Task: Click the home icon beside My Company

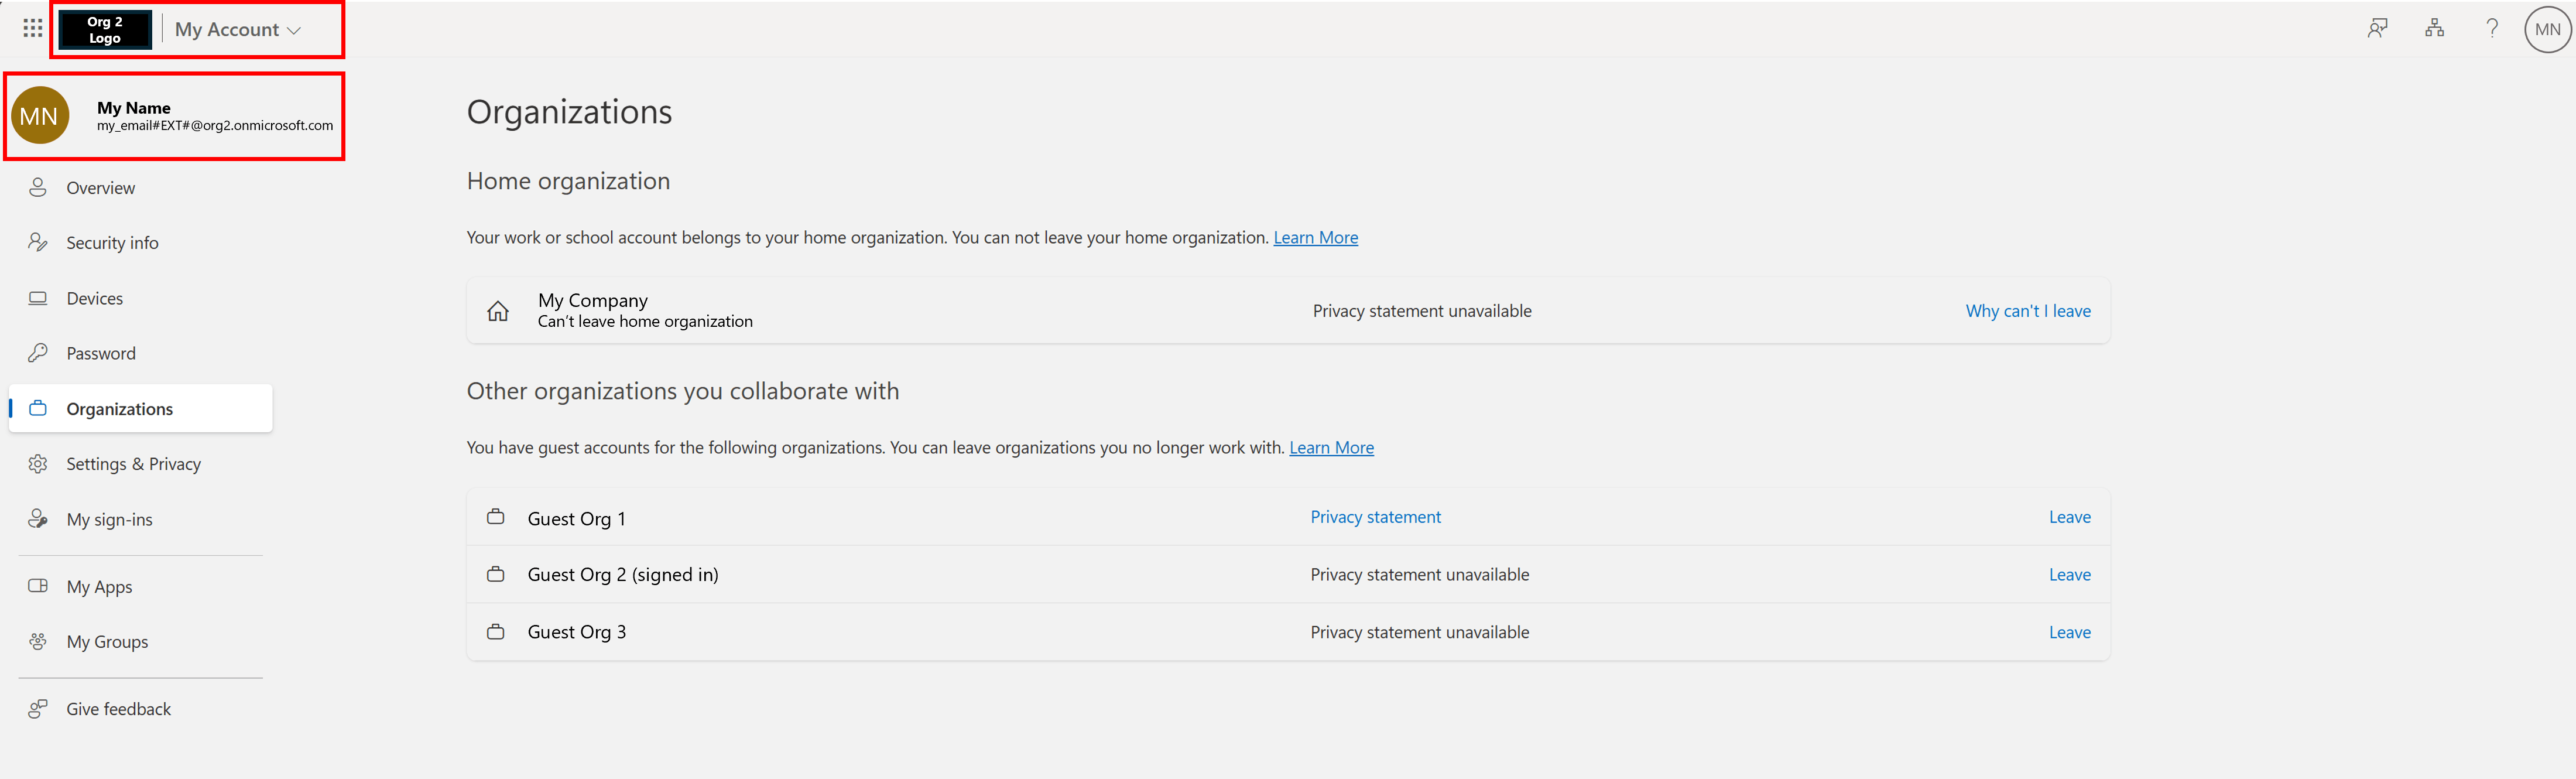Action: point(498,311)
